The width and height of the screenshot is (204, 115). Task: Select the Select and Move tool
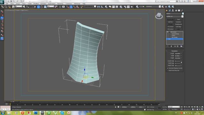[x=38, y=7]
